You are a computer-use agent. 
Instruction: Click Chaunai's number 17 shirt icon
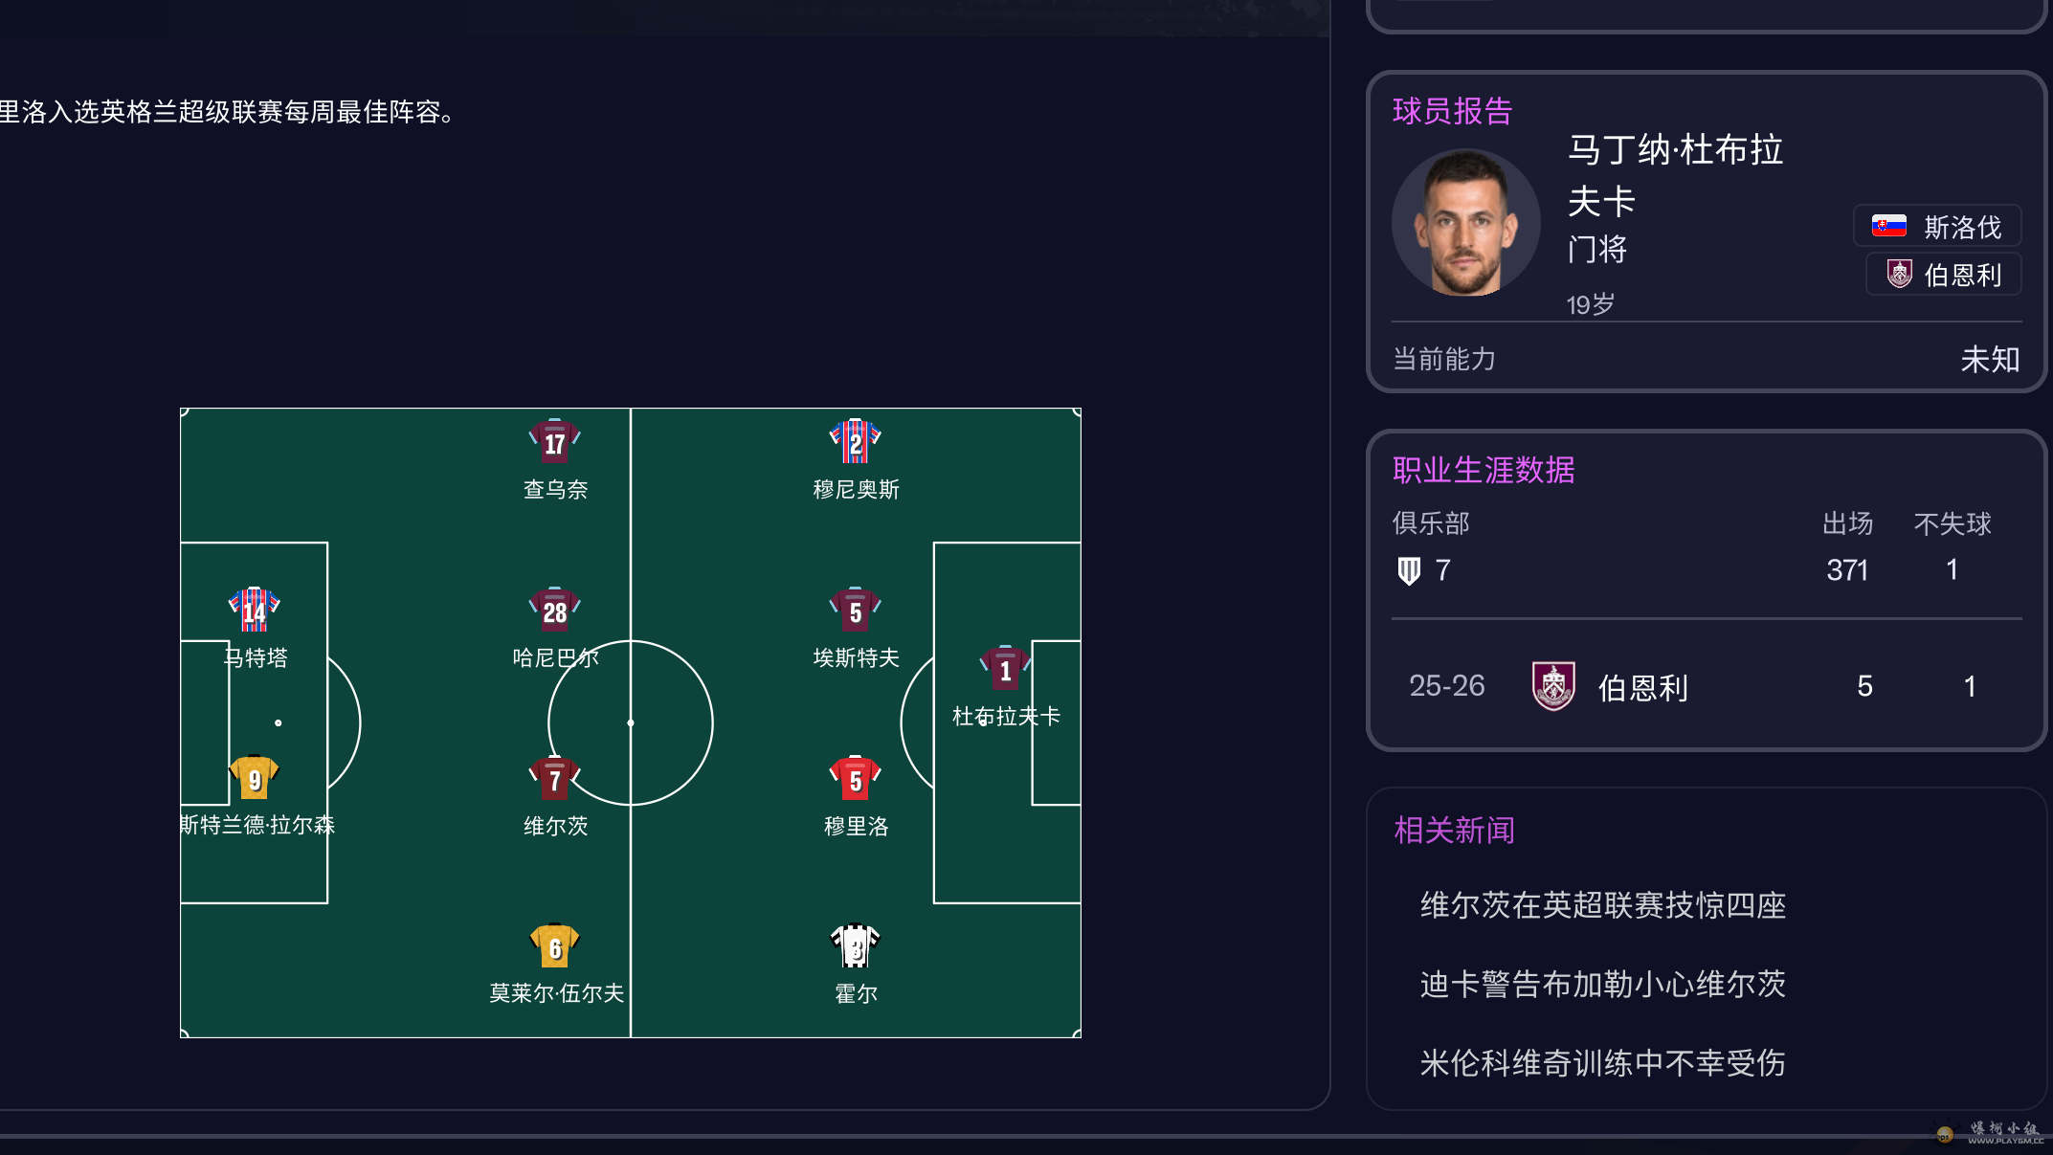554,441
